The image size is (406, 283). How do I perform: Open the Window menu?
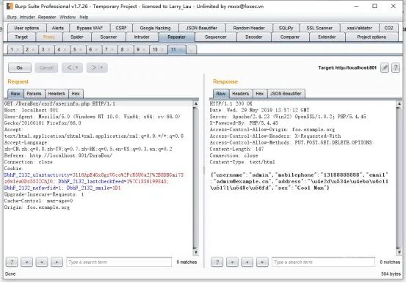[x=68, y=18]
